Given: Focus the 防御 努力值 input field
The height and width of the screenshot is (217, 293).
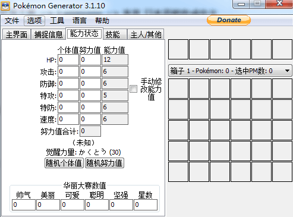Looking at the screenshot, I should tap(90, 83).
